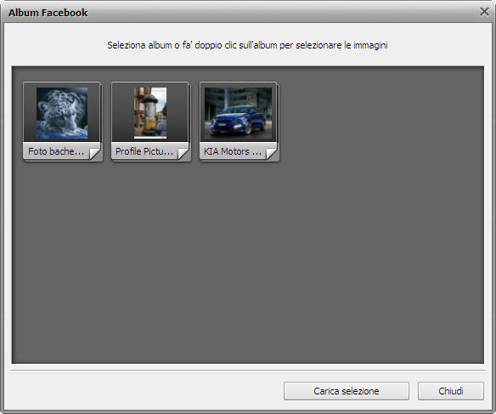Click the Carica selezione button
496x414 pixels.
coord(347,391)
